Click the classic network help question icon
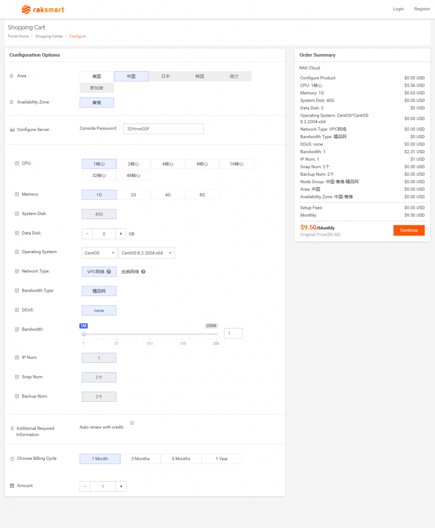435x528 pixels. (x=143, y=272)
